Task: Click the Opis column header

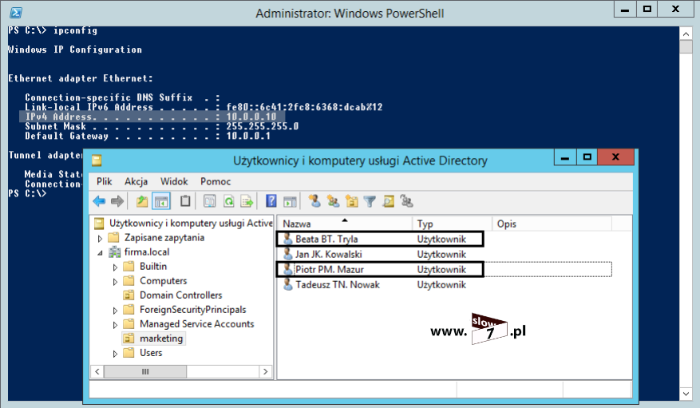Action: point(552,224)
